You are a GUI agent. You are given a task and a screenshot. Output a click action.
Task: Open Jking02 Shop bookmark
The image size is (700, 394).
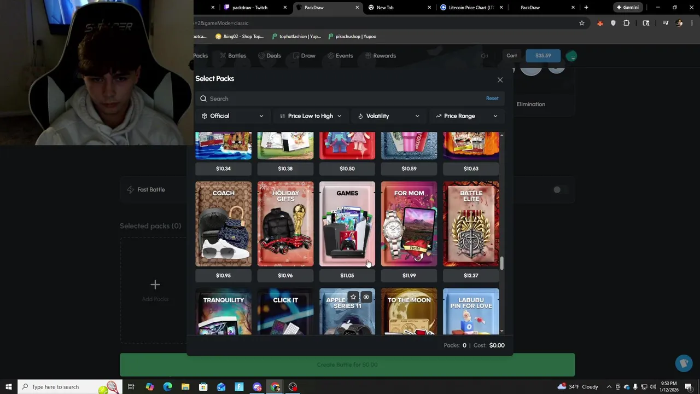[240, 37]
